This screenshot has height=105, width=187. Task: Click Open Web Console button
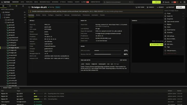[156, 45]
